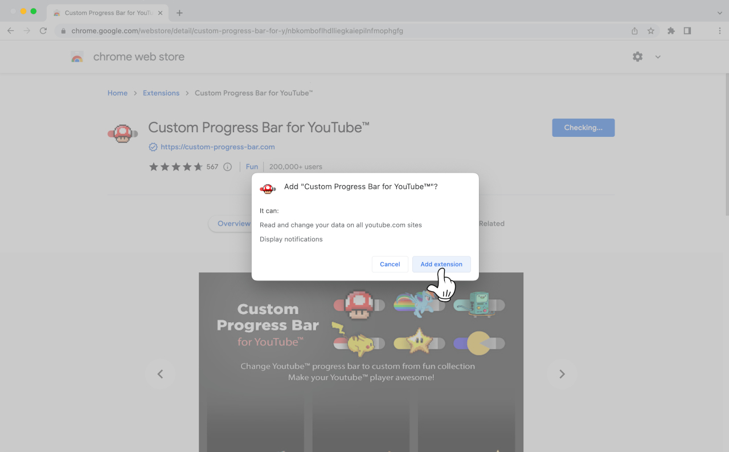Cancel the add extension dialog

[390, 264]
